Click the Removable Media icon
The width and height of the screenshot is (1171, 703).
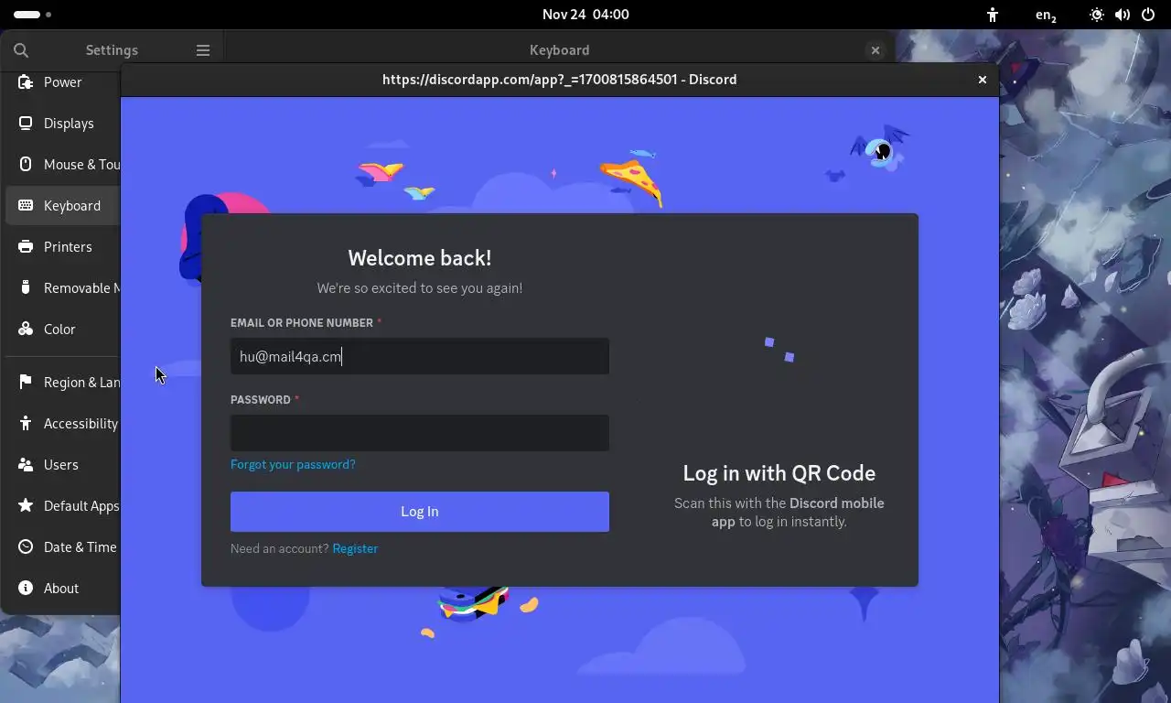click(x=26, y=288)
